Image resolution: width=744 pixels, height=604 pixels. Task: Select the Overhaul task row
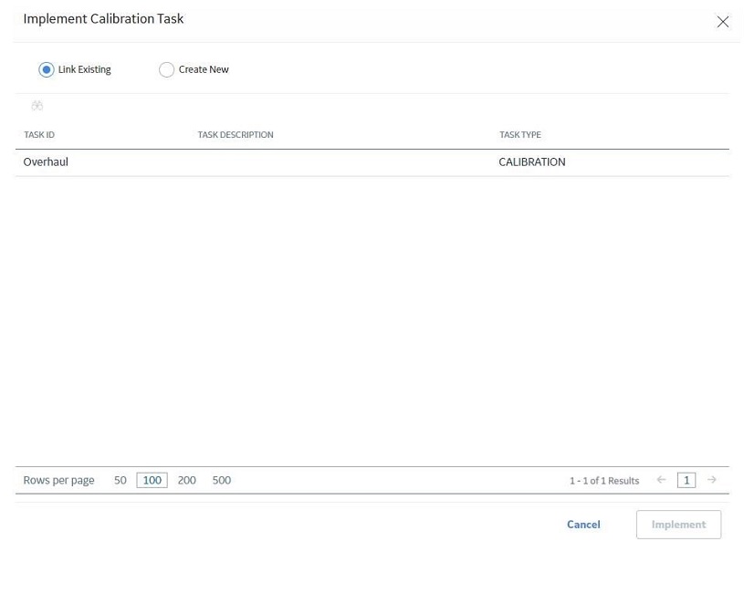click(x=372, y=162)
